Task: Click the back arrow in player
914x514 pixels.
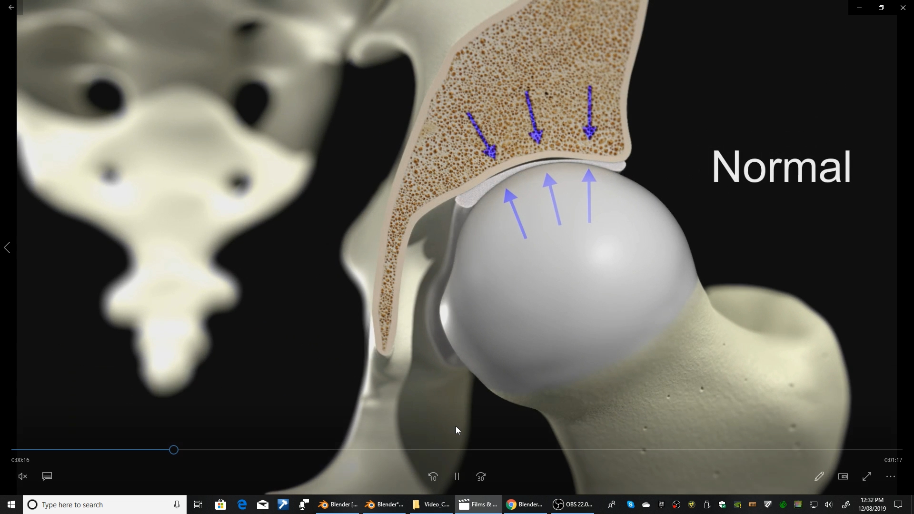Action: pos(11,8)
